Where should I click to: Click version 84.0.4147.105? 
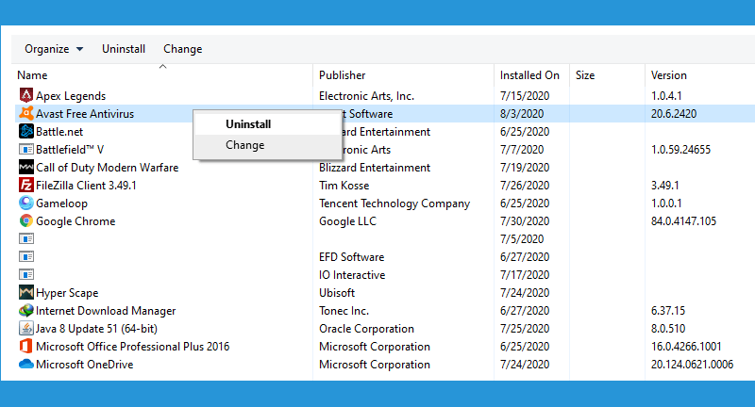[x=683, y=221]
